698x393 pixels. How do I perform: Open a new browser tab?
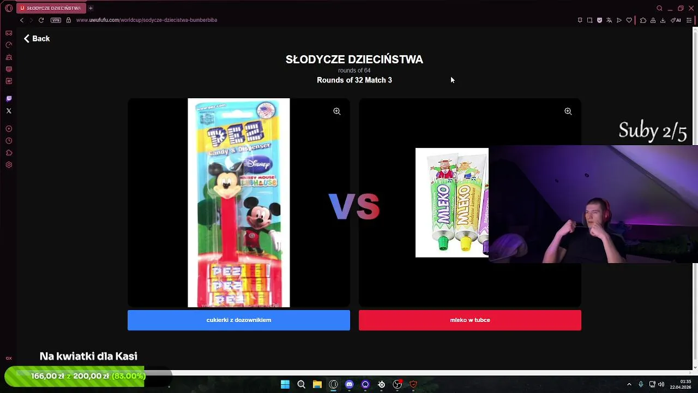click(x=91, y=8)
